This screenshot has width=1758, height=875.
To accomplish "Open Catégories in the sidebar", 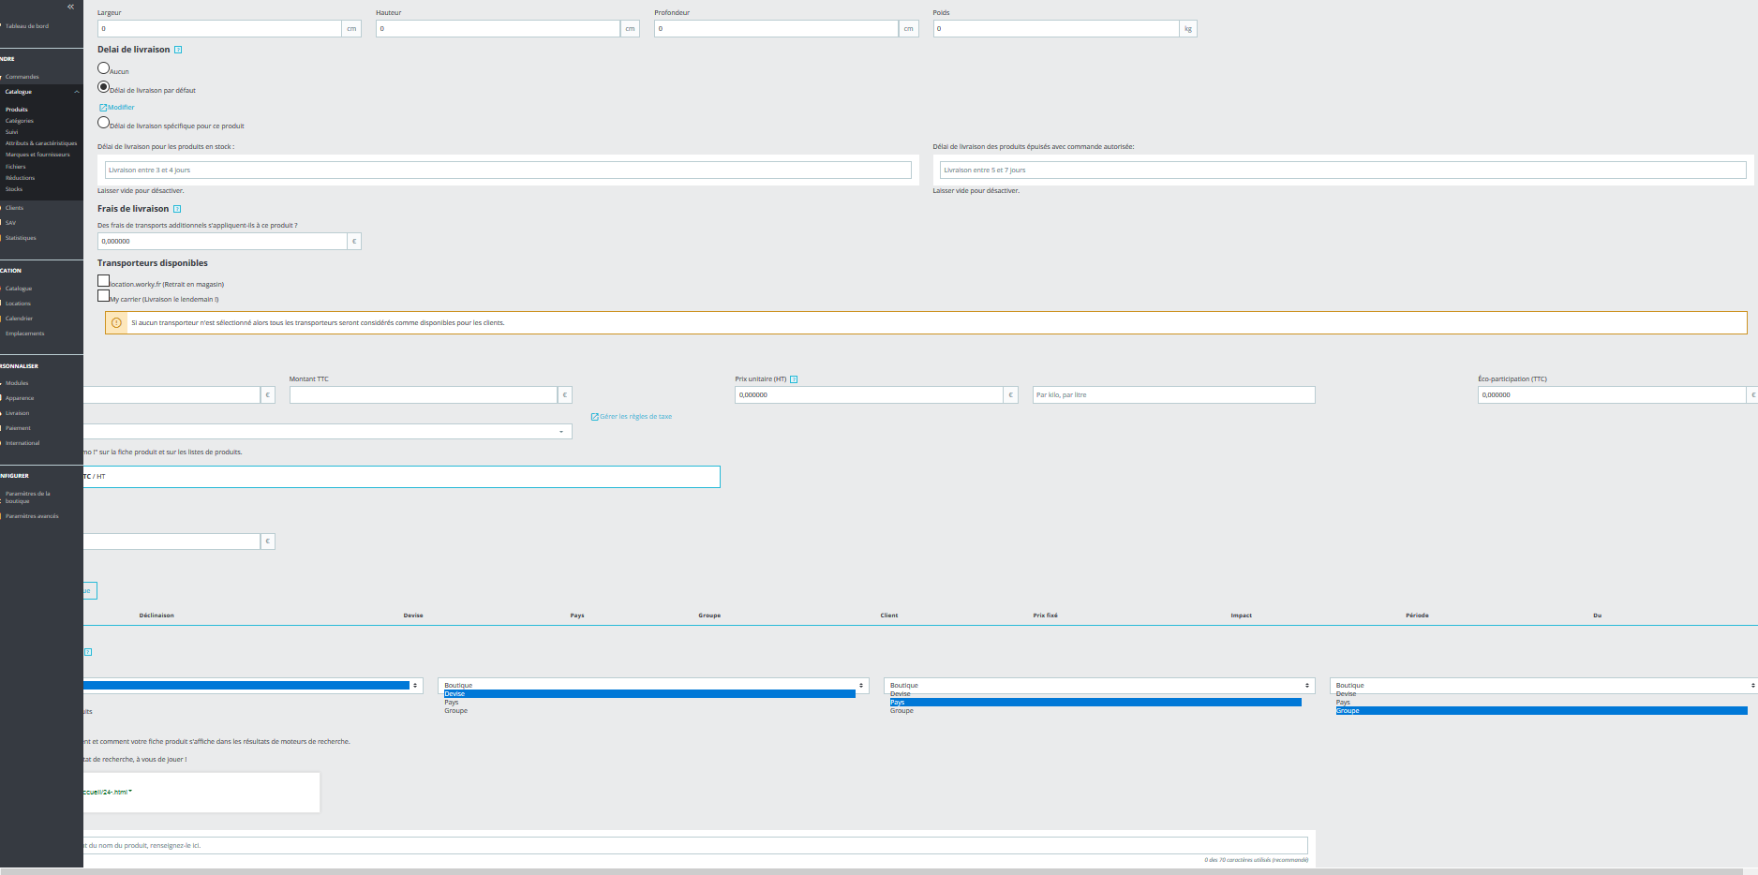I will 20,121.
